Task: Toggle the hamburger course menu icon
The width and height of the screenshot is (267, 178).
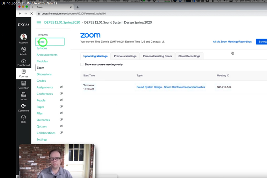Action: click(39, 23)
